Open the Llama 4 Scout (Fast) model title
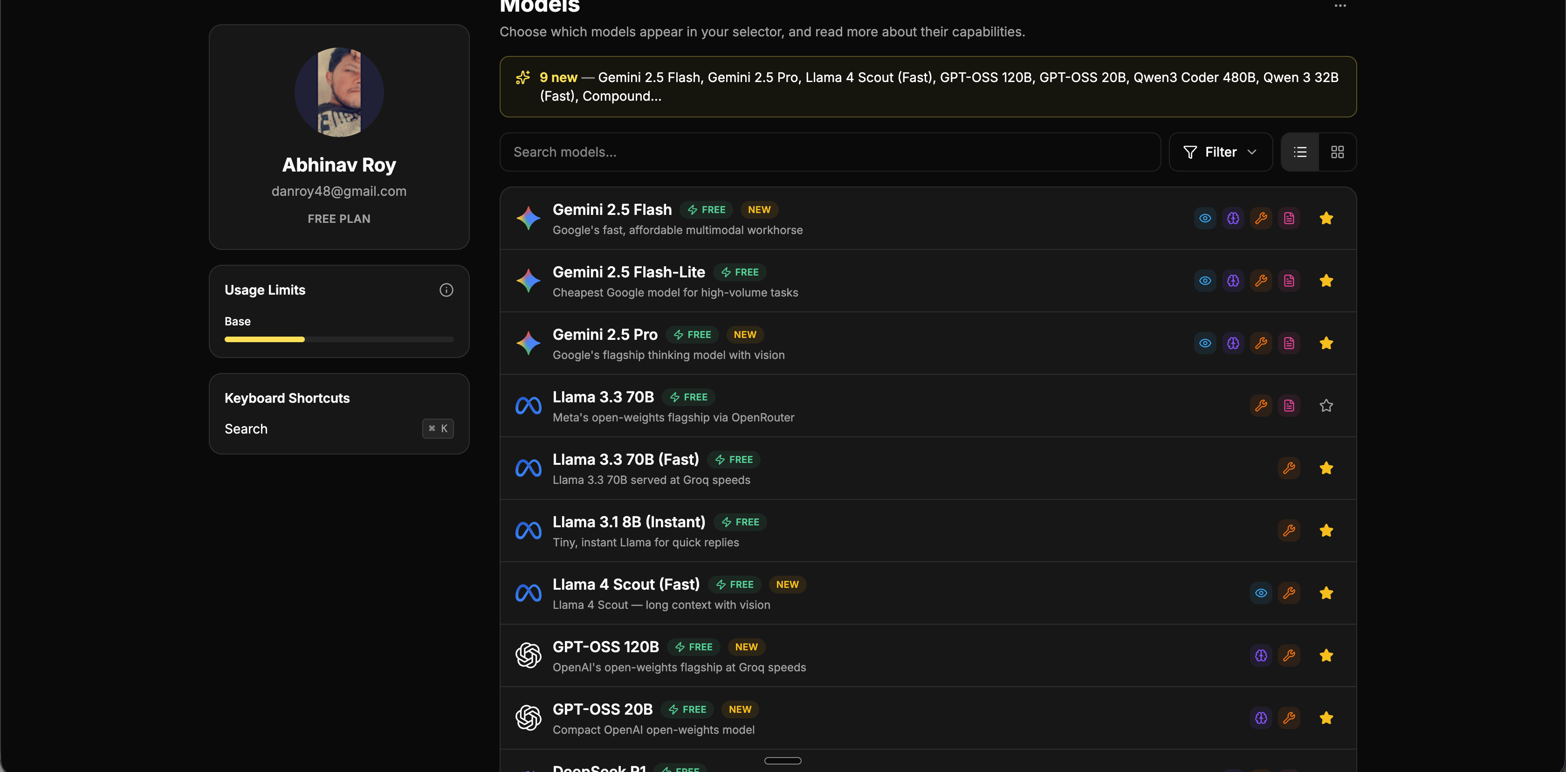 pos(626,584)
